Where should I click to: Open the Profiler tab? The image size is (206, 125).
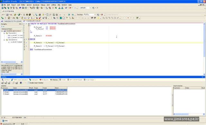coord(63,80)
